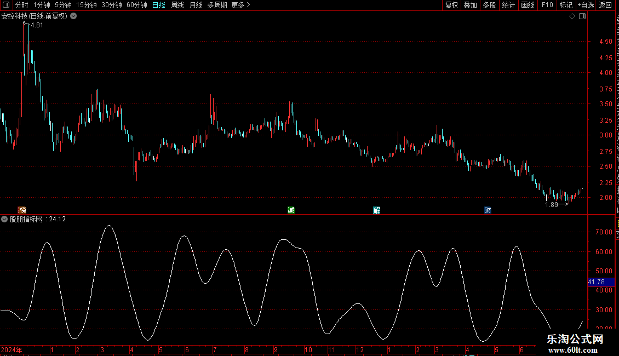Select the 日线 daily period
619x356 pixels.
(x=159, y=5)
